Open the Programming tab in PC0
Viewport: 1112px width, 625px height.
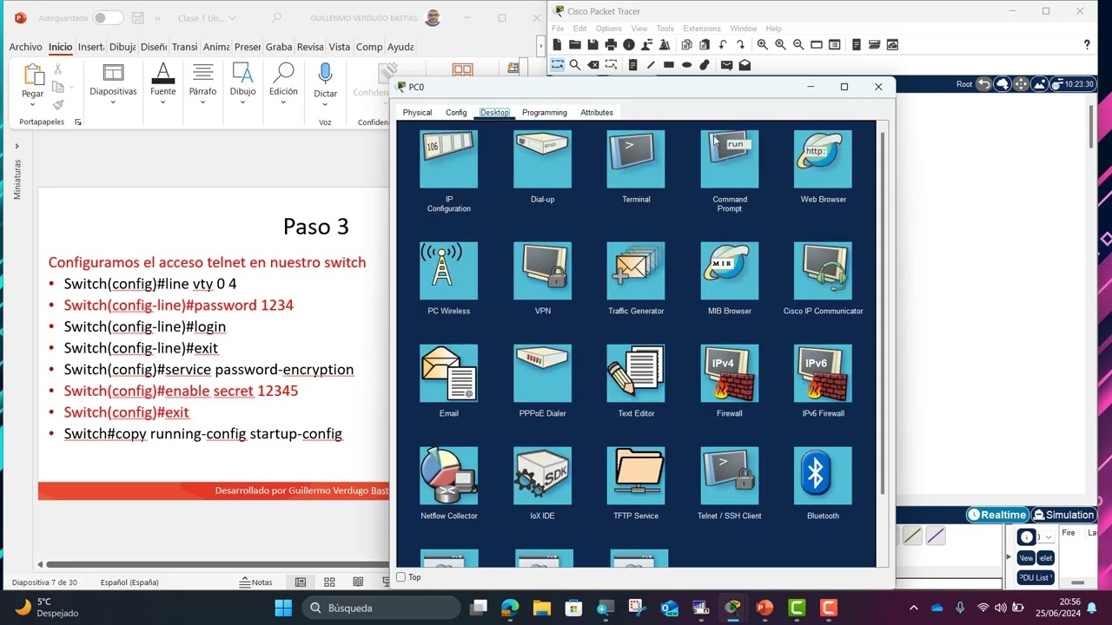tap(545, 113)
